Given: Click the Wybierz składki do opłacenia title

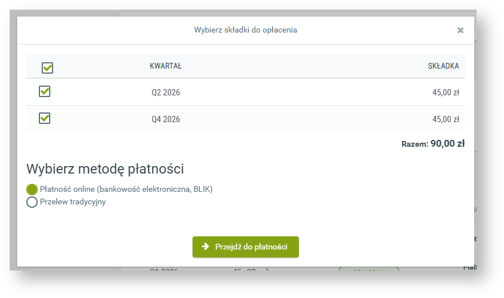Looking at the screenshot, I should tap(245, 30).
